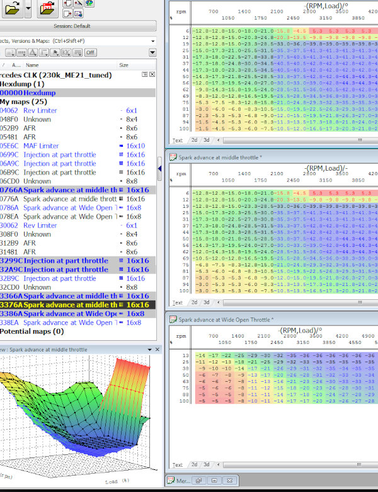Click the Size column header
This screenshot has height=492, width=378.
[124, 66]
